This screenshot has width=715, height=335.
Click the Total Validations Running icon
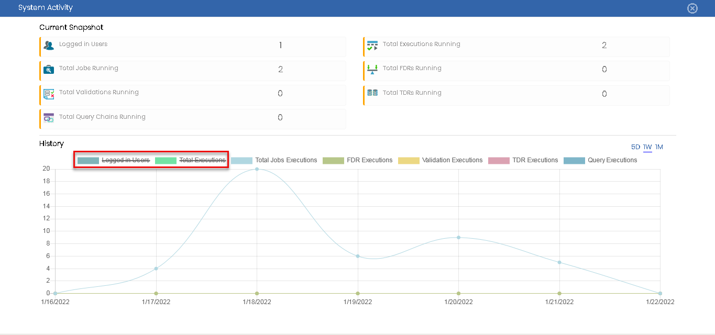coord(49,94)
